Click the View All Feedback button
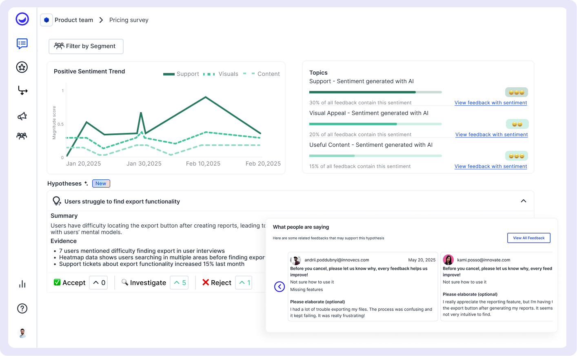Viewport: 577px width, 356px height. pyautogui.click(x=529, y=238)
